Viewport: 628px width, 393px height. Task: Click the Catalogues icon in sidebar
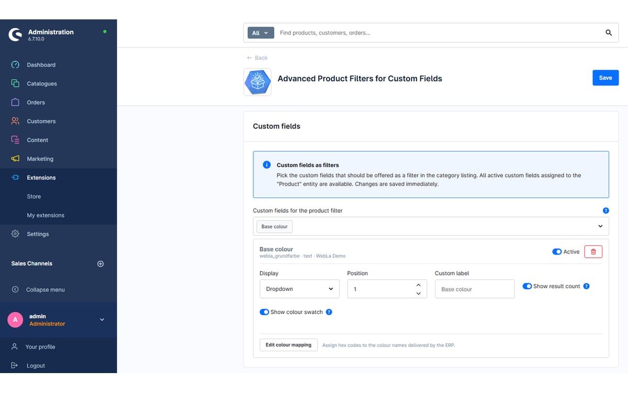(15, 83)
